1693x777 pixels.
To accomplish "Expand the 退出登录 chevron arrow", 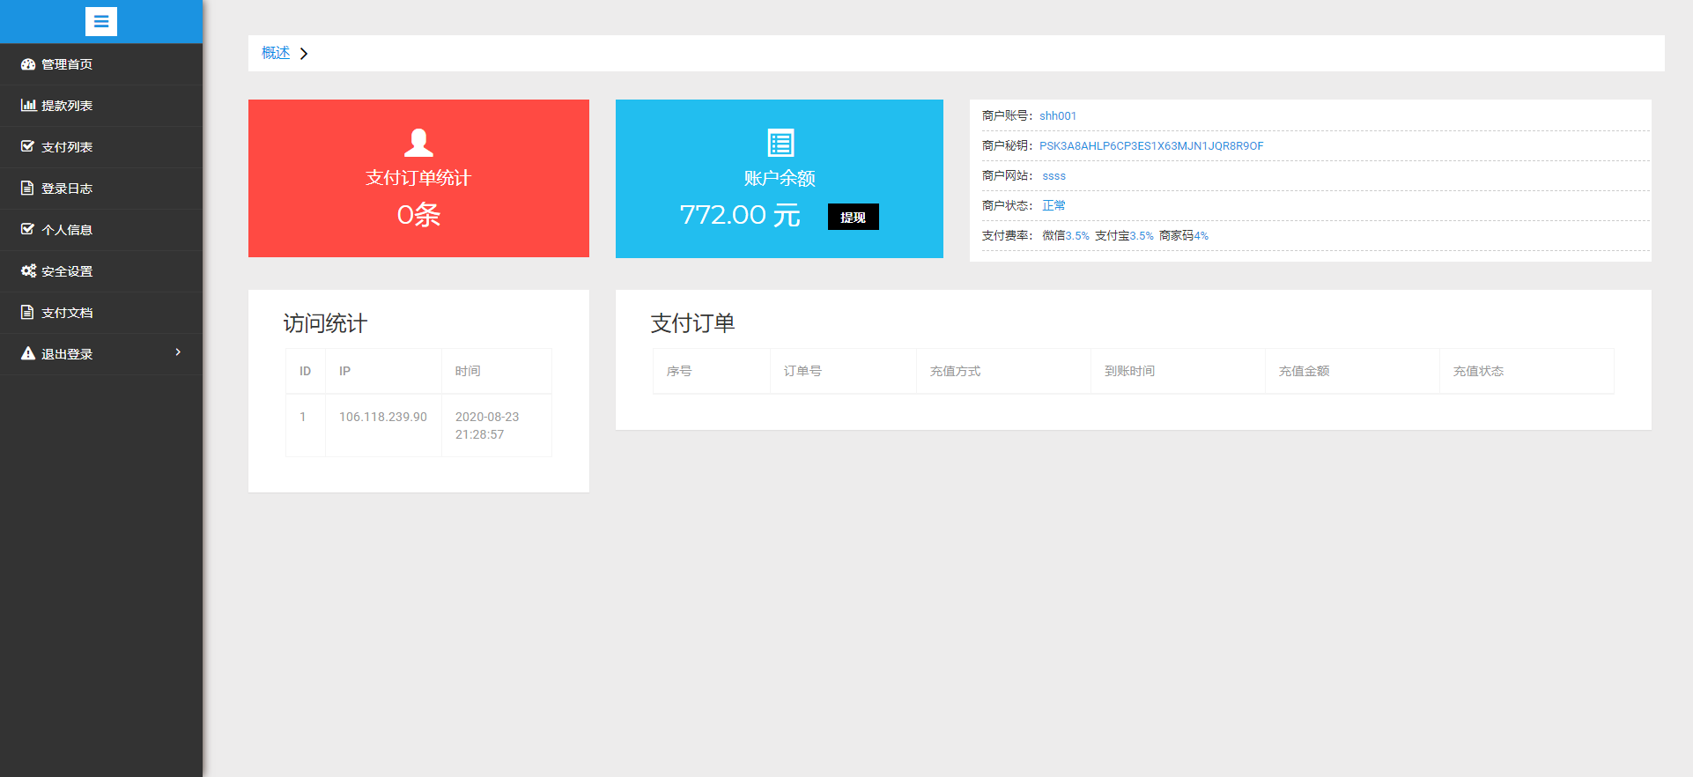I will point(178,352).
